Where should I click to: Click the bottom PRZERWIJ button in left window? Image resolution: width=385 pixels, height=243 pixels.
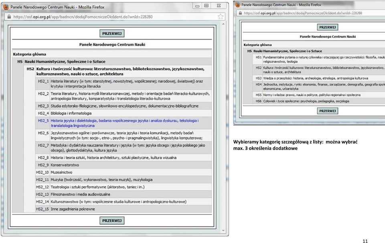coord(112,221)
